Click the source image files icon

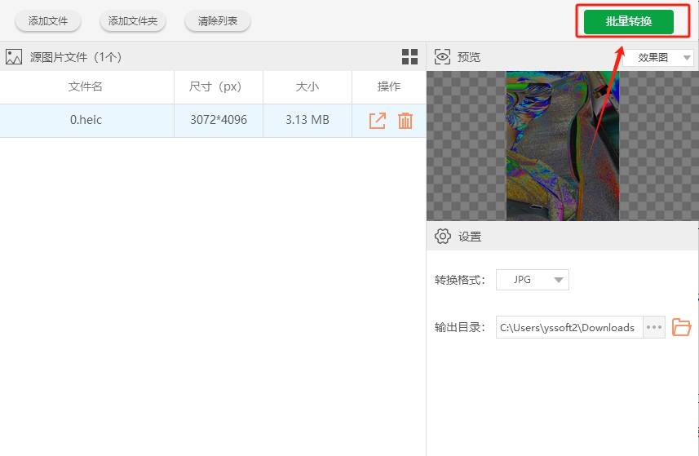(x=13, y=57)
